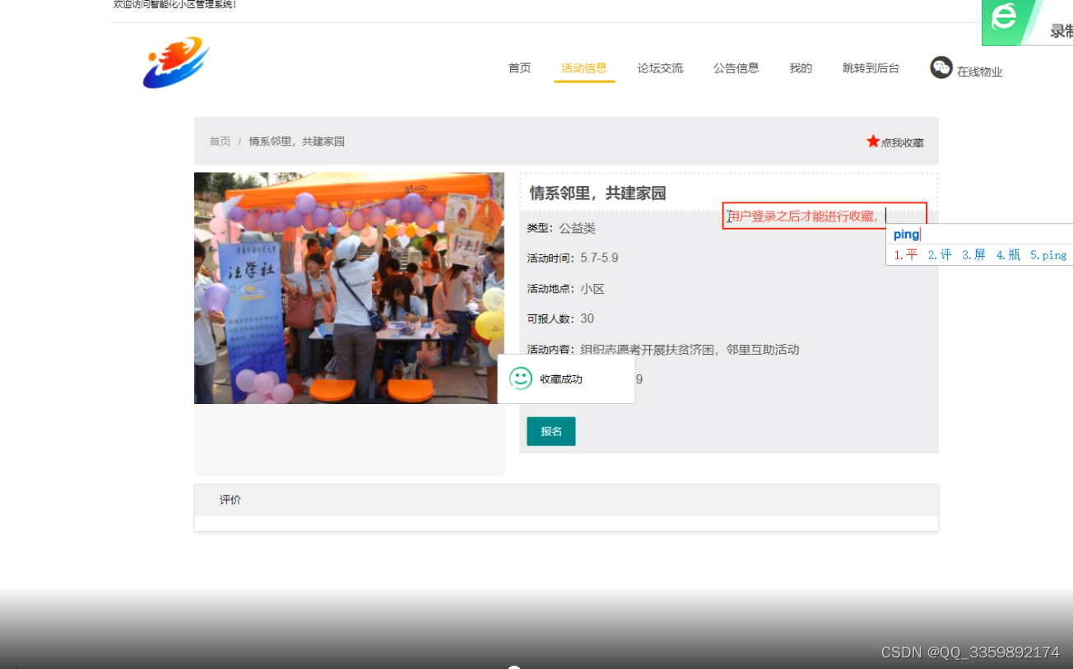Select 跳转到后台 in navigation
Viewport: 1073px width, 669px height.
tap(871, 68)
